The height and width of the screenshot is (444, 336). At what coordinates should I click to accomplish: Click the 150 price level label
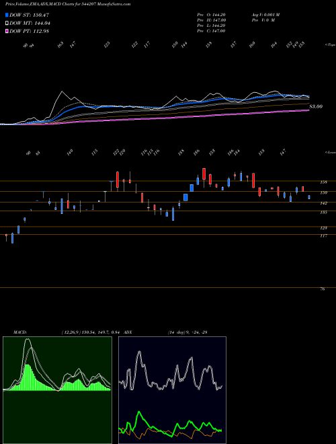tap(323, 193)
